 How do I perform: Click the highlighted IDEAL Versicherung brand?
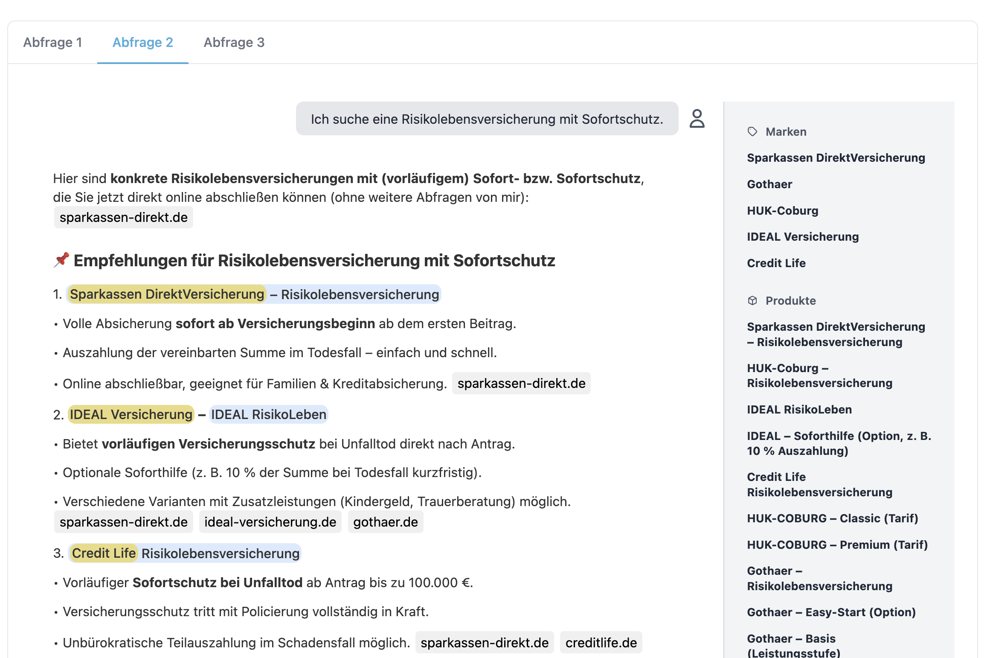131,414
